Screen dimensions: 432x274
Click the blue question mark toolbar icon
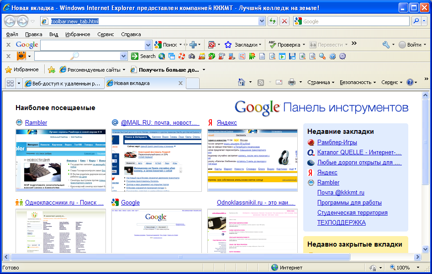pos(332,56)
